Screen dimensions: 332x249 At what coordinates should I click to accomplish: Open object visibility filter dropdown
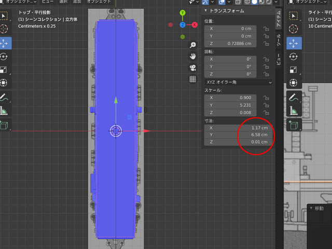[x=193, y=2]
